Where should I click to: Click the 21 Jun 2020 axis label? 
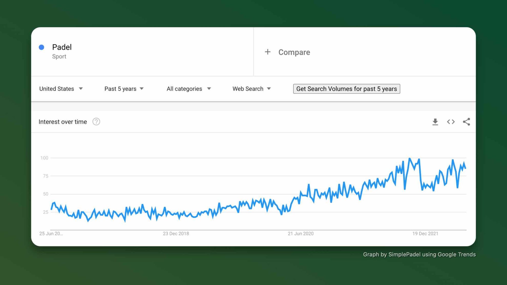pos(301,234)
